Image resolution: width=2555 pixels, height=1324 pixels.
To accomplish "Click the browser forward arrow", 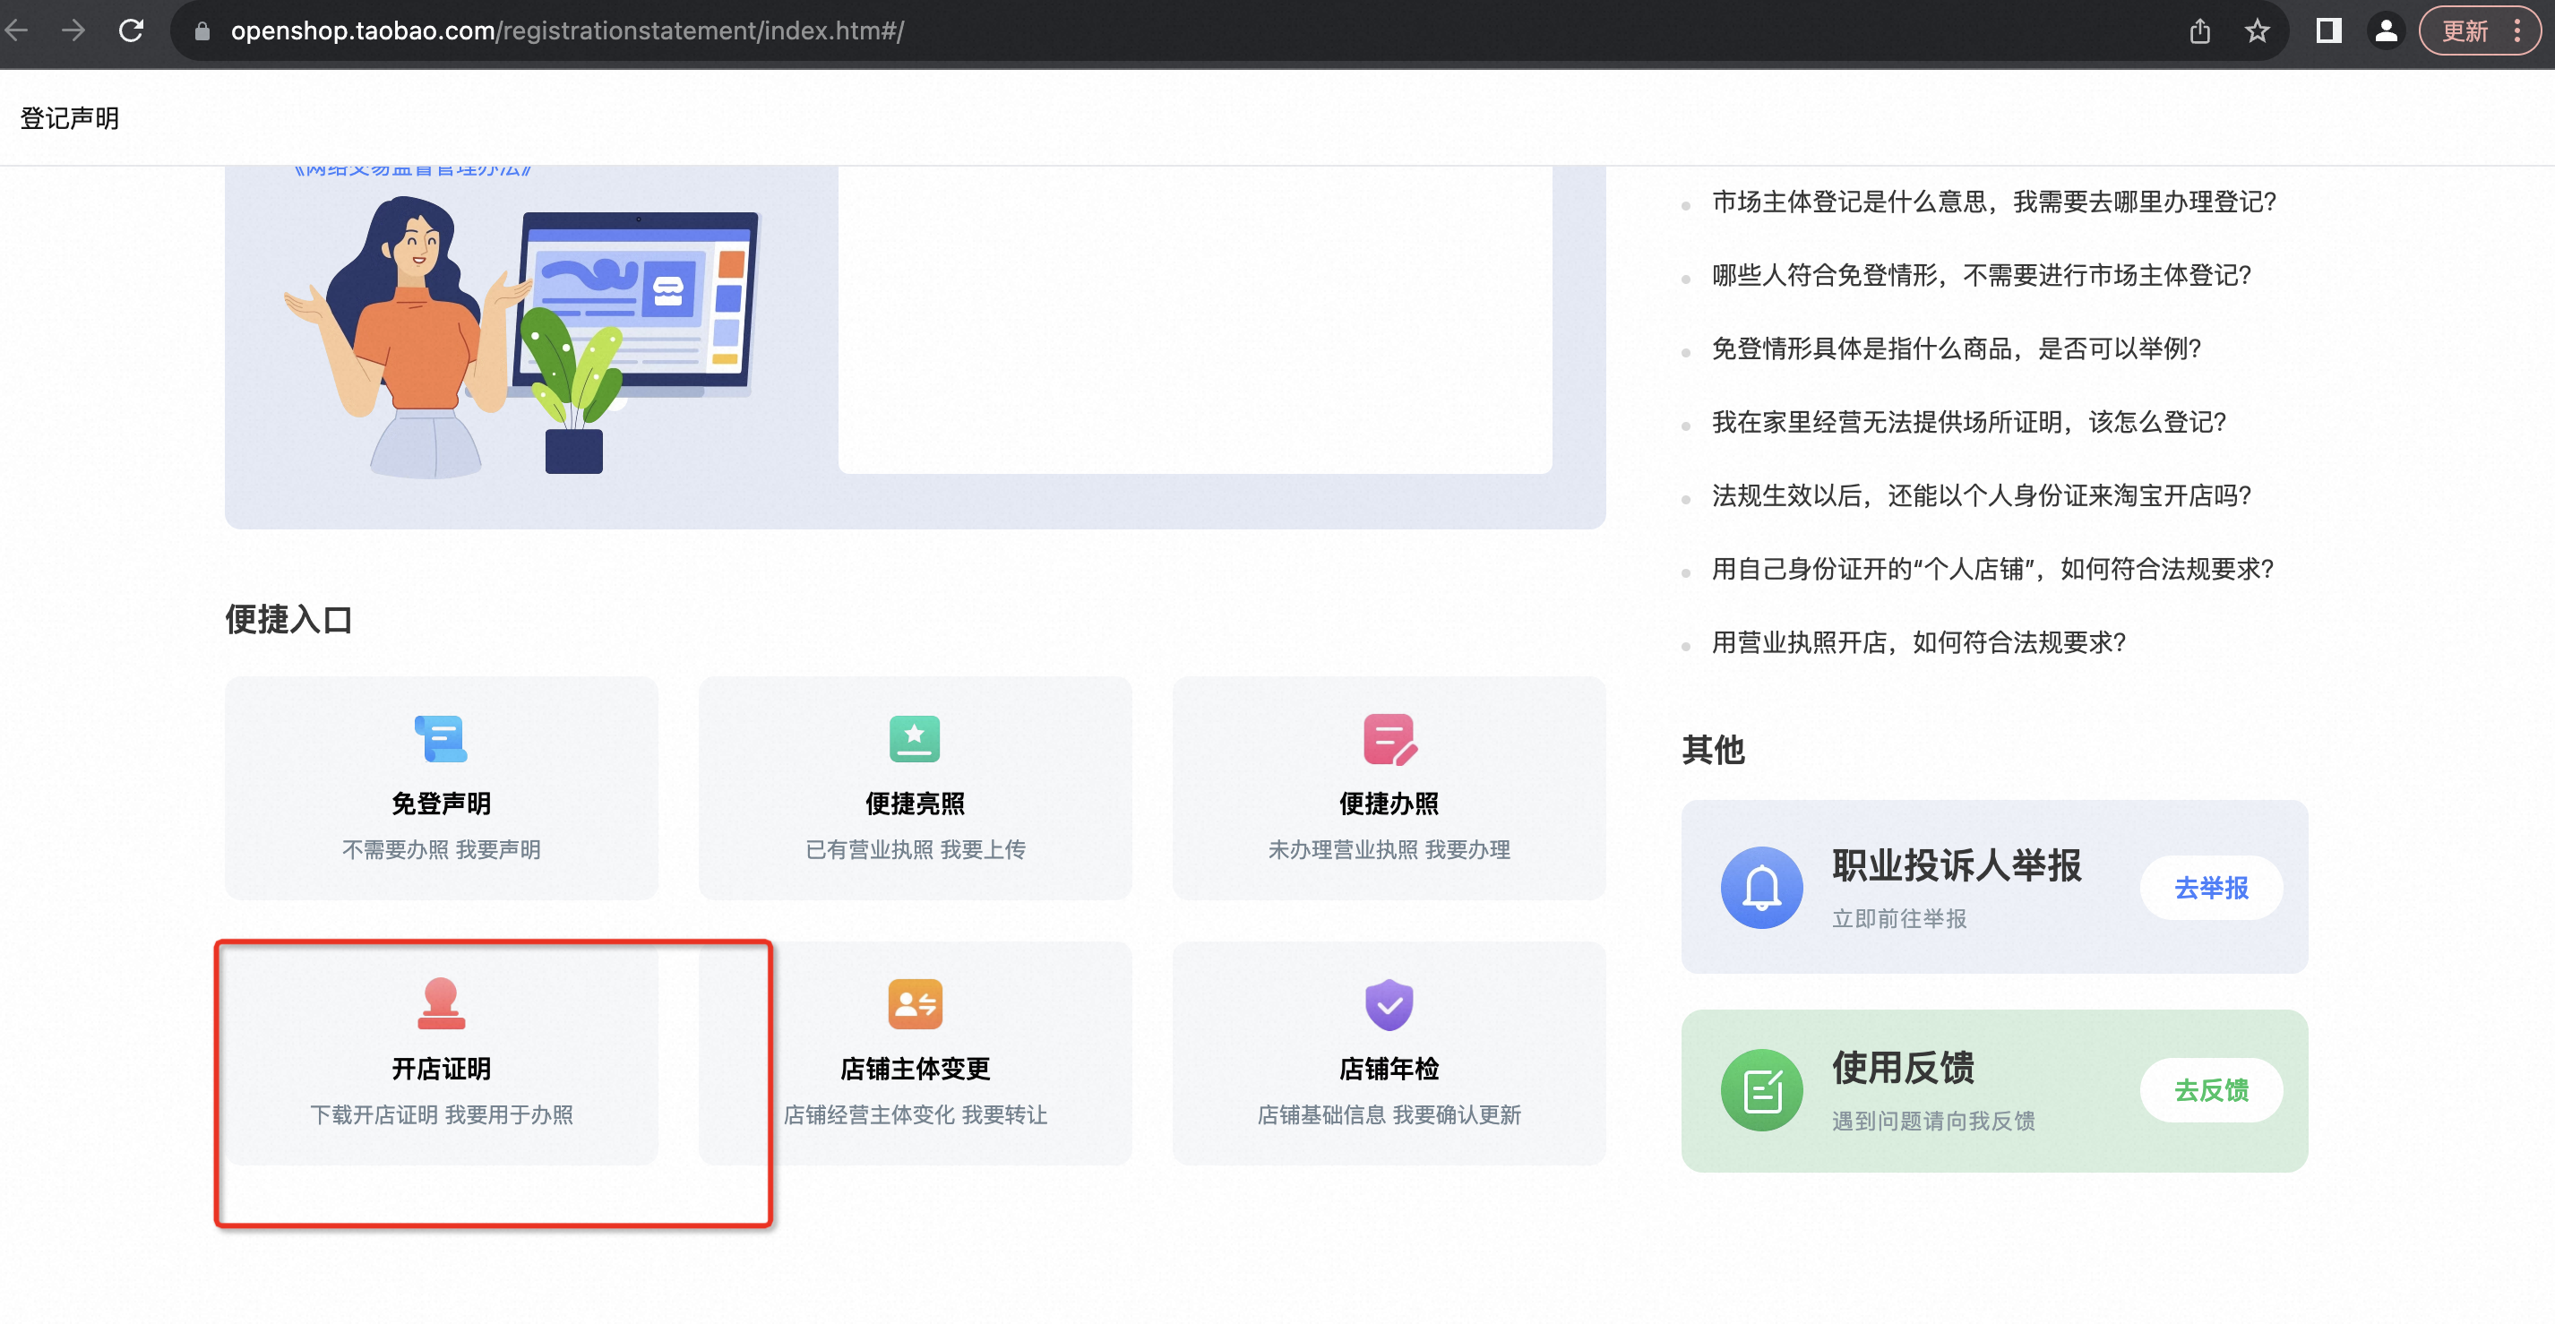I will tap(73, 30).
